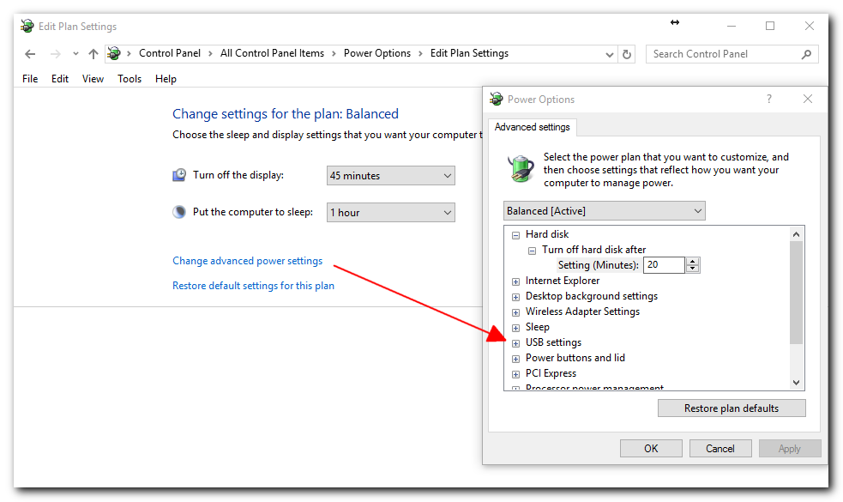843x502 pixels.
Task: Click the Power Options dialog title icon
Action: [496, 99]
